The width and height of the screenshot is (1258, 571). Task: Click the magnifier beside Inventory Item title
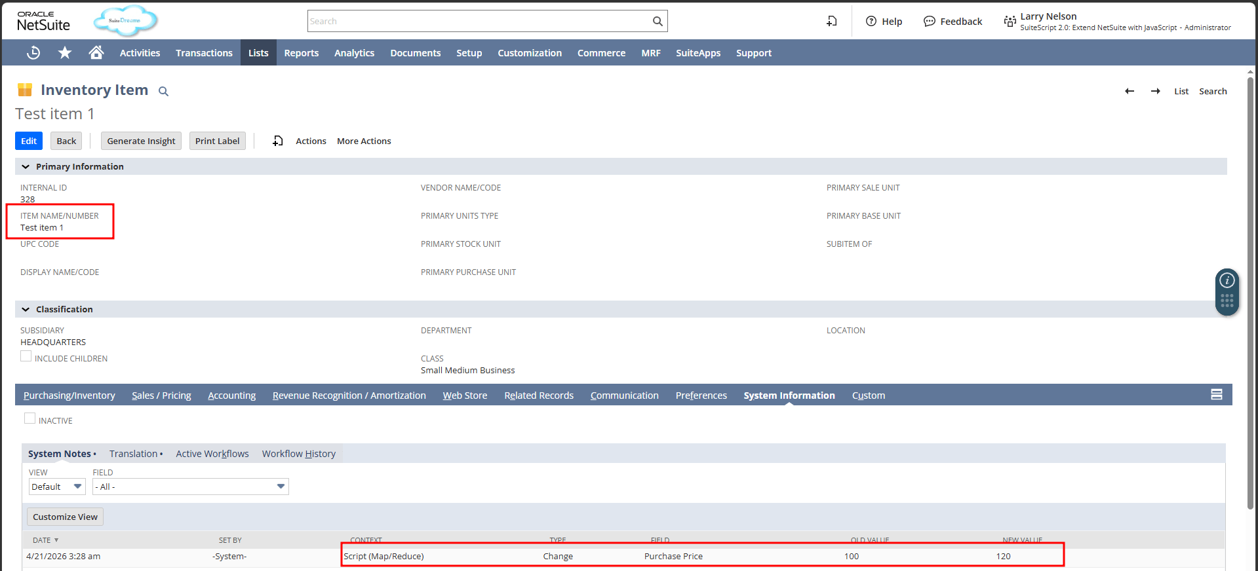point(164,92)
